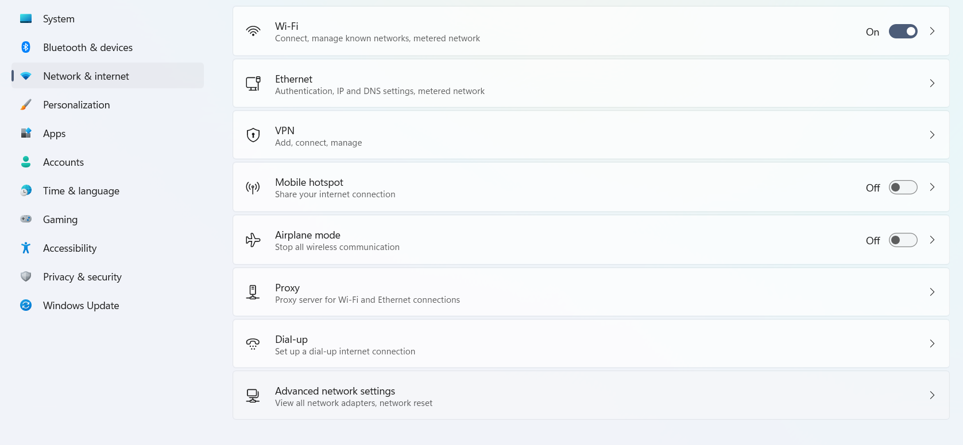Open VPN page via its chevron arrow
The height and width of the screenshot is (445, 963).
932,135
